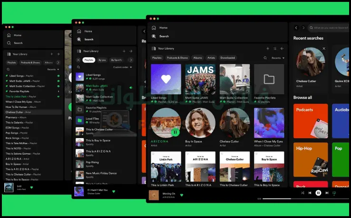Click the playback progress bar
Viewport: 351px width, 218px height.
click(285, 198)
